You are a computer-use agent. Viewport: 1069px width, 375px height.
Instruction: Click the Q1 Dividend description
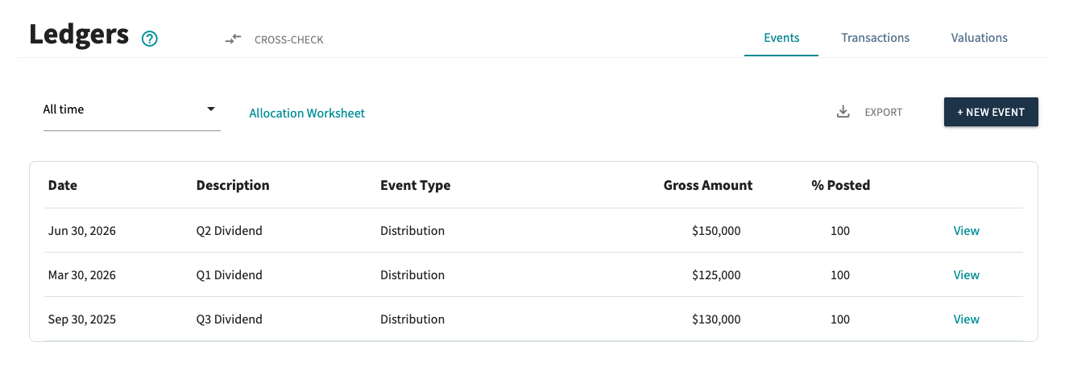point(229,275)
